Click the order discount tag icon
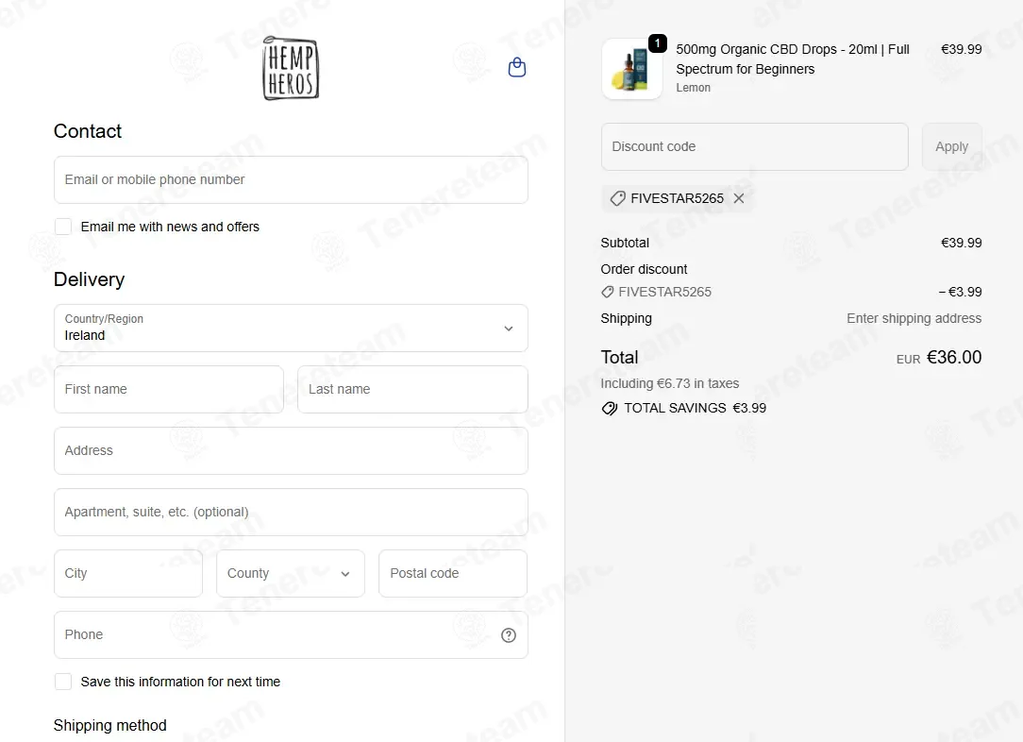Screen dimensions: 1023x742 [607, 292]
